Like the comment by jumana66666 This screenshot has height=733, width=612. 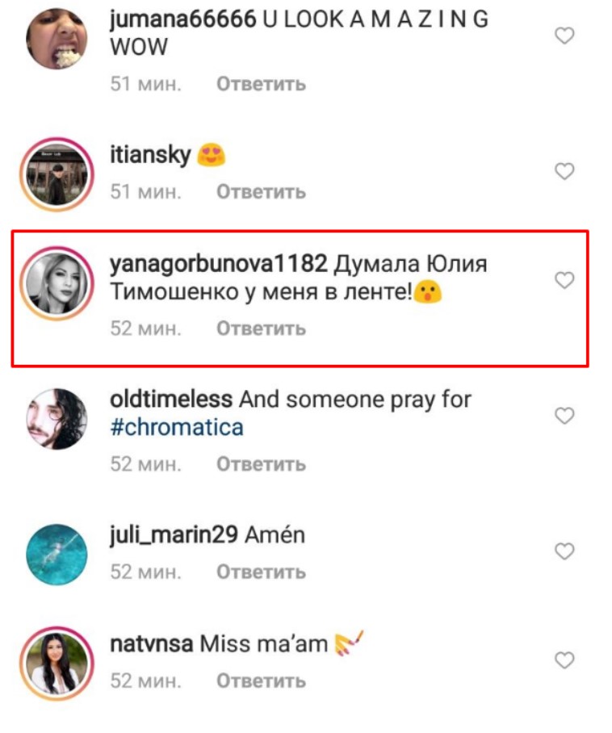[564, 36]
